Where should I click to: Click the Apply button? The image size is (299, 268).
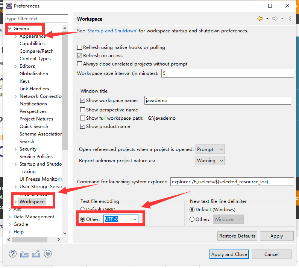click(x=277, y=236)
